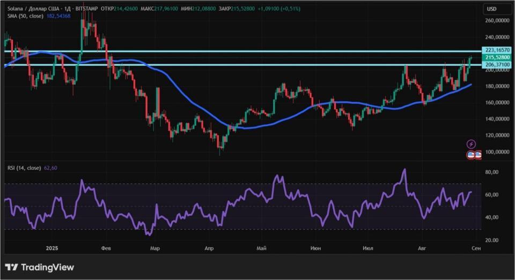The width and height of the screenshot is (515, 280).
Task: Click the TradingView brand text at bottom
Action: point(48,267)
